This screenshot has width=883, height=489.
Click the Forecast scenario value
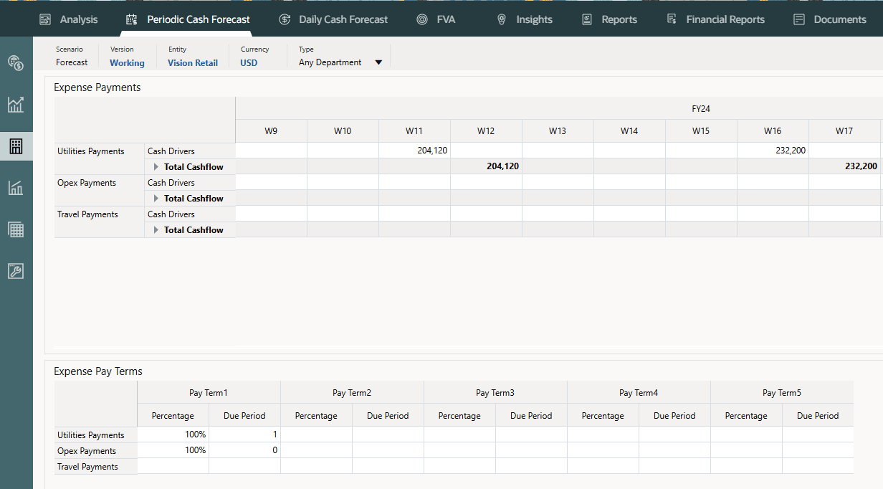72,62
